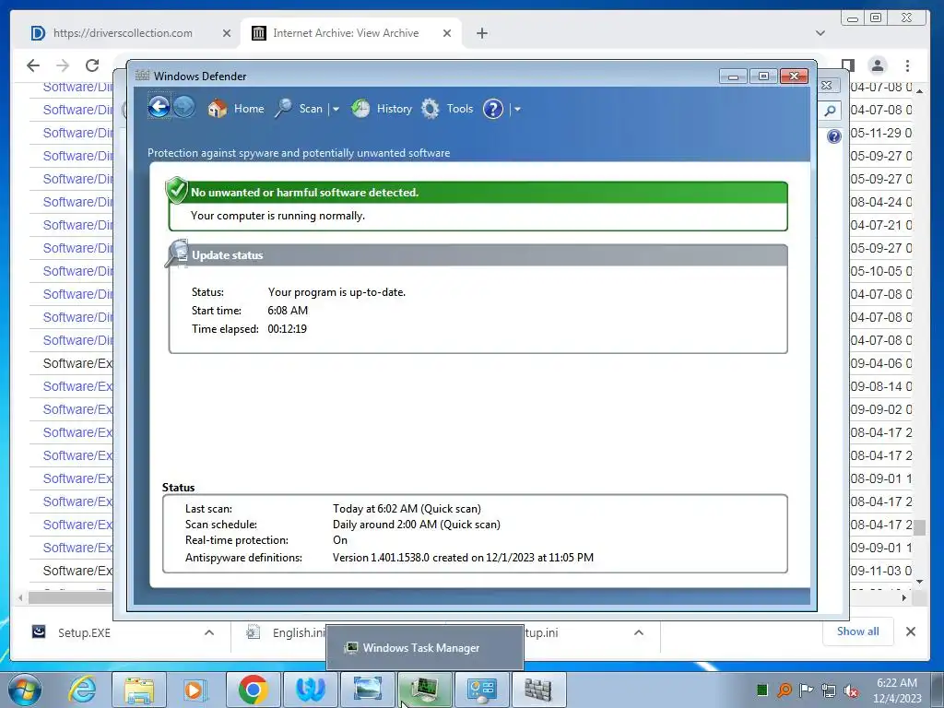Image resolution: width=944 pixels, height=708 pixels.
Task: Open the blue W app taskbar icon
Action: pyautogui.click(x=310, y=690)
